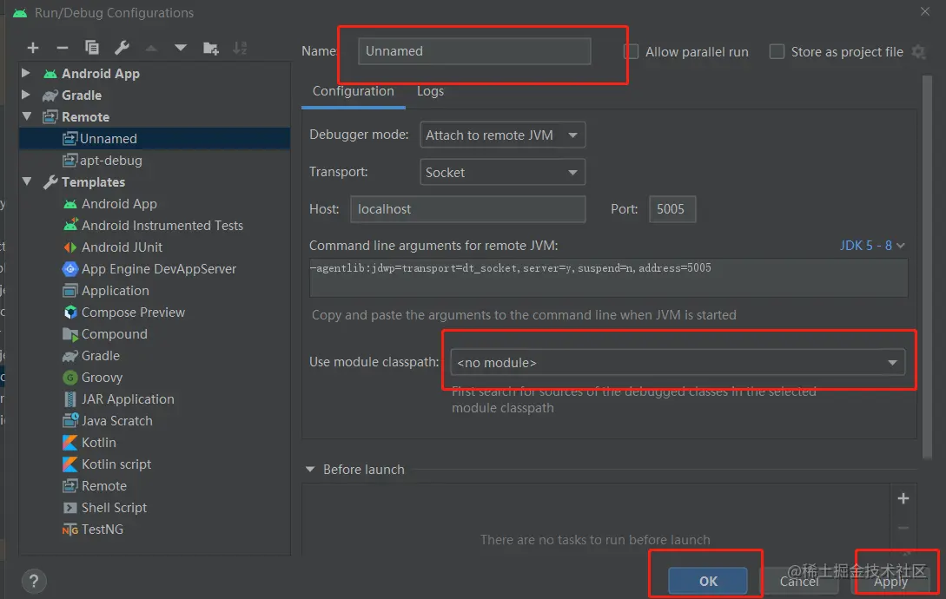The width and height of the screenshot is (946, 599).
Task: Click the OK button
Action: [708, 581]
